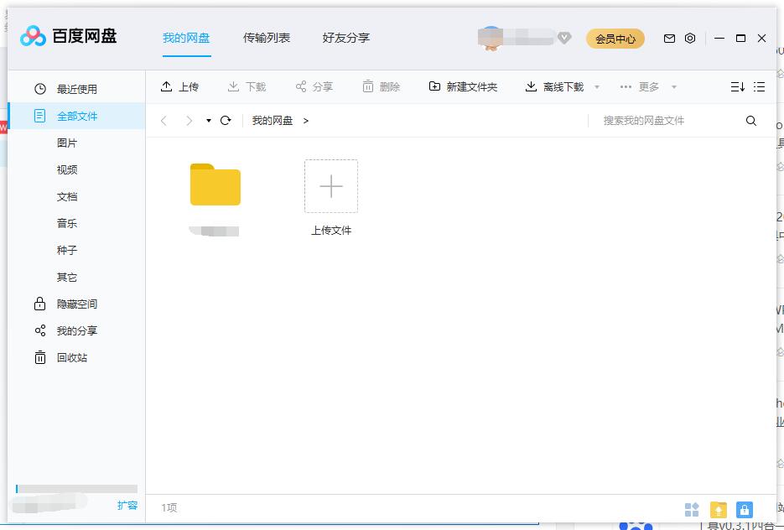Open the 更多 more menu
This screenshot has height=530, width=784.
[640, 86]
